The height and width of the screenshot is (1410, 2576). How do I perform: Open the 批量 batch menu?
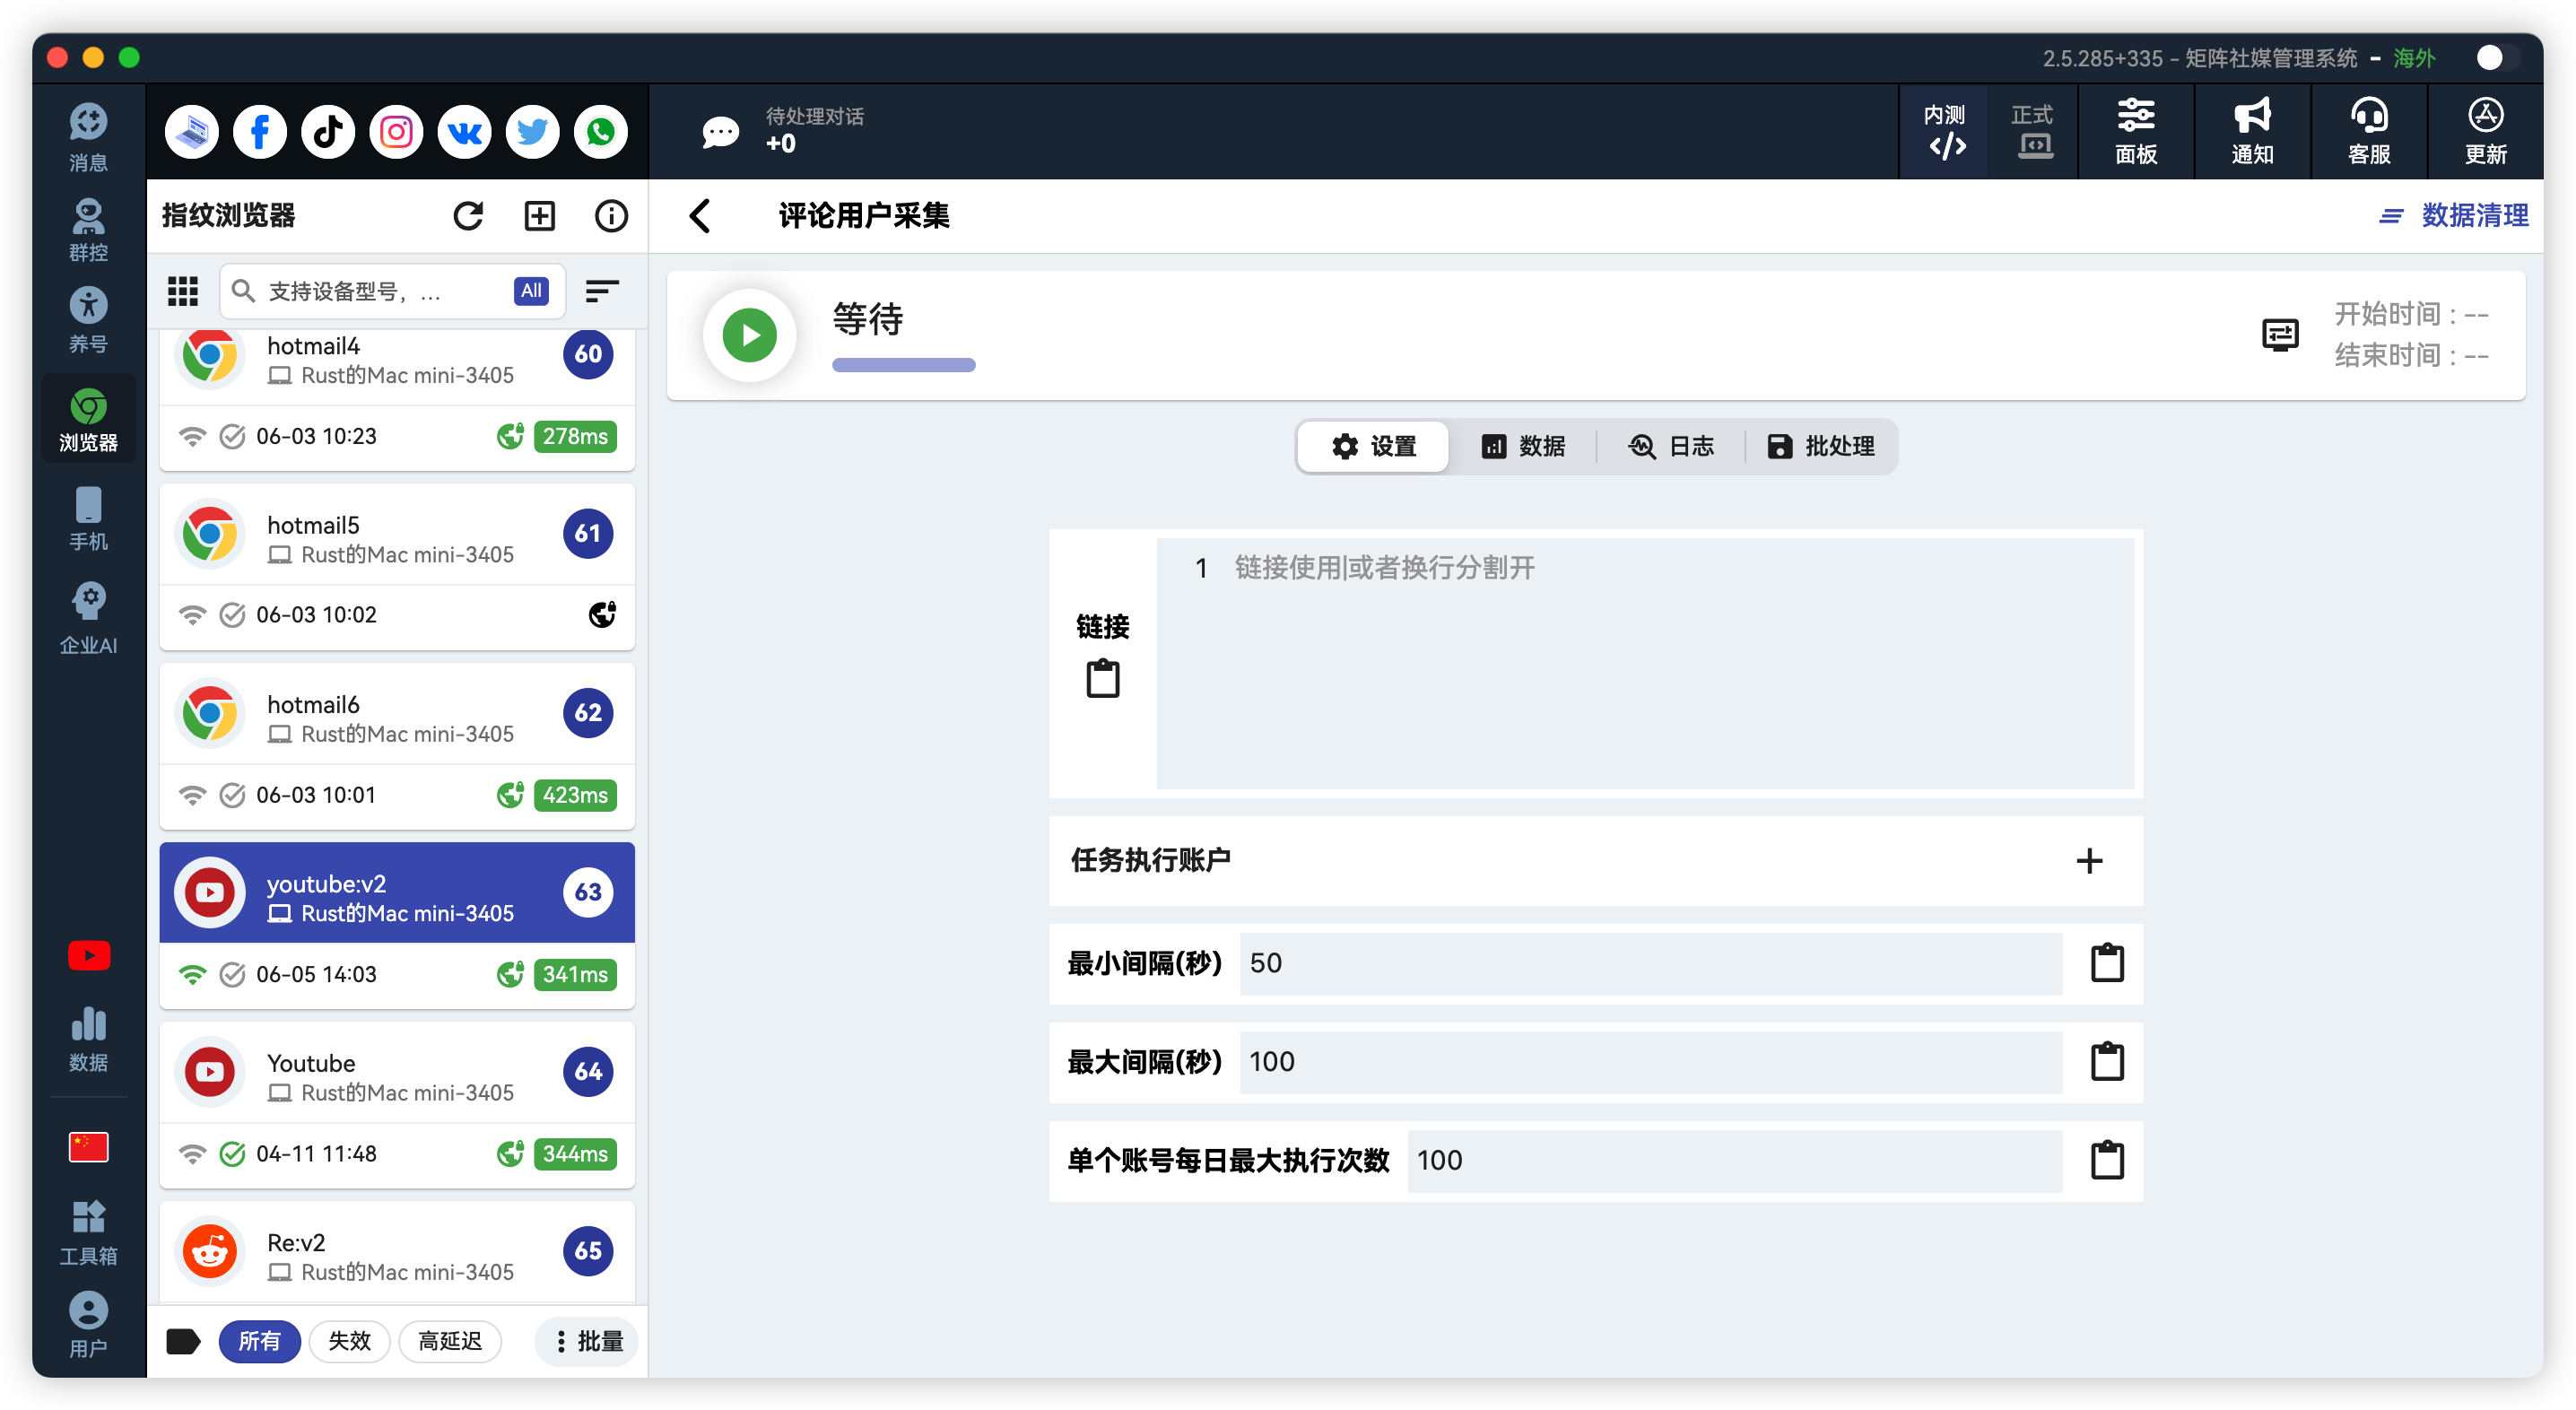pos(587,1340)
